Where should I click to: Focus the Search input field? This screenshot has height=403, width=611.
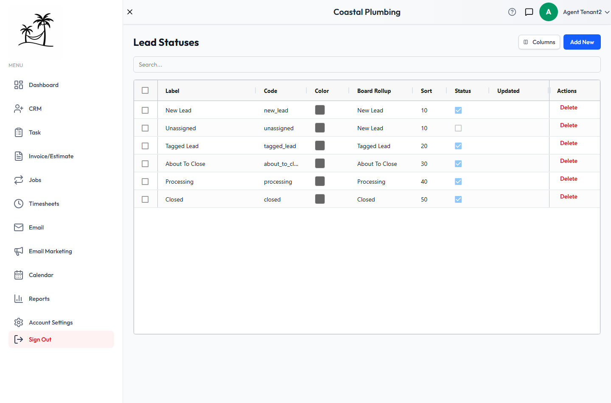(367, 64)
